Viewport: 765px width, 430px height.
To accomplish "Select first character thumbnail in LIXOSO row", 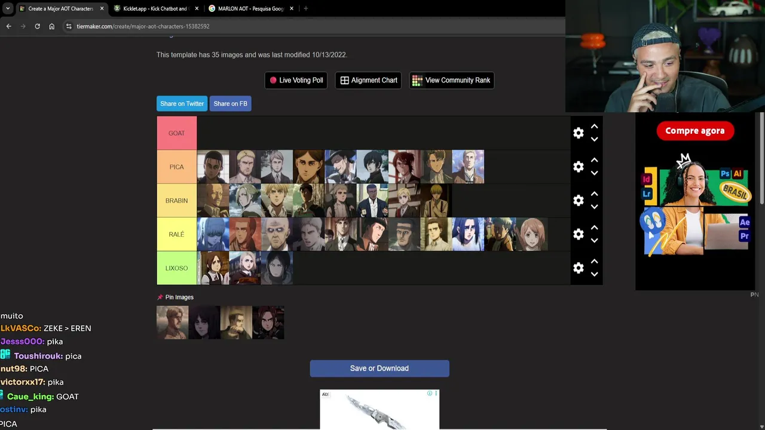I will click(x=213, y=268).
